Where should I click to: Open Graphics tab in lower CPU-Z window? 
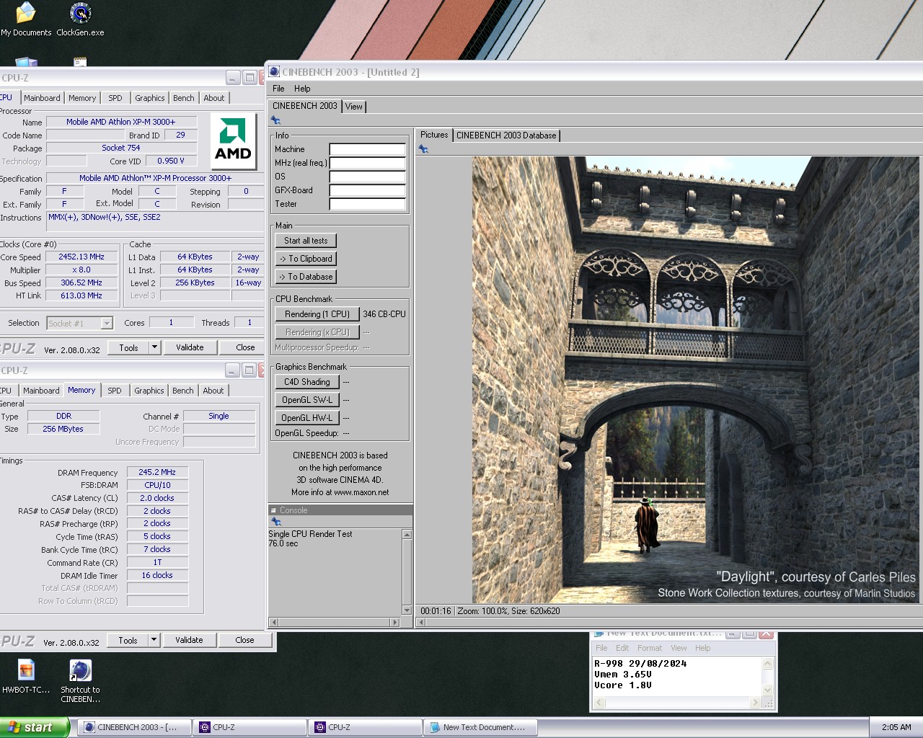[149, 391]
